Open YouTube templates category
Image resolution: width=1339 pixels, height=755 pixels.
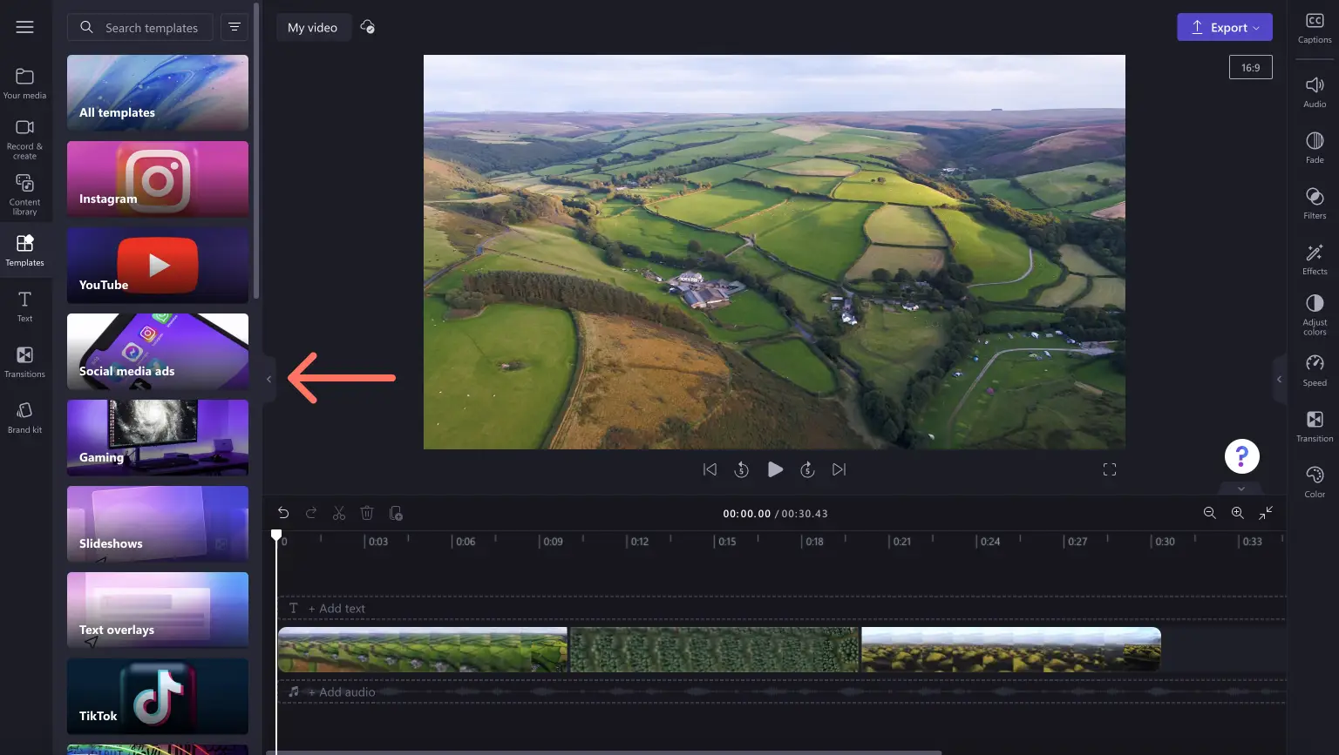click(x=158, y=265)
